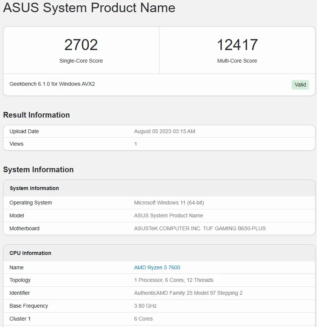Viewport: 317px width, 327px height.
Task: Click the green Valid badge
Action: click(300, 85)
